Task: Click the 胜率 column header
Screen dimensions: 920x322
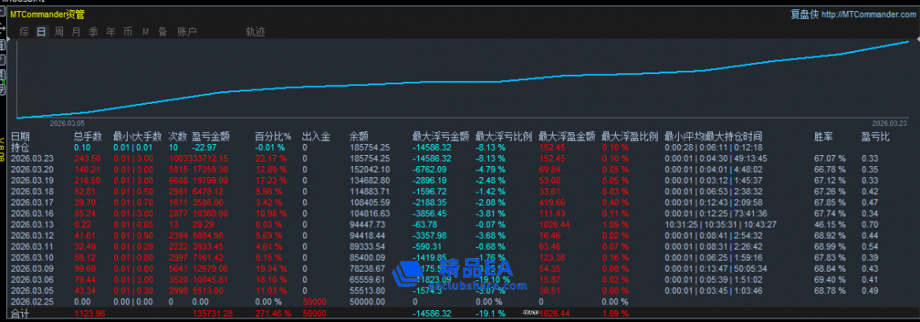Action: click(823, 136)
